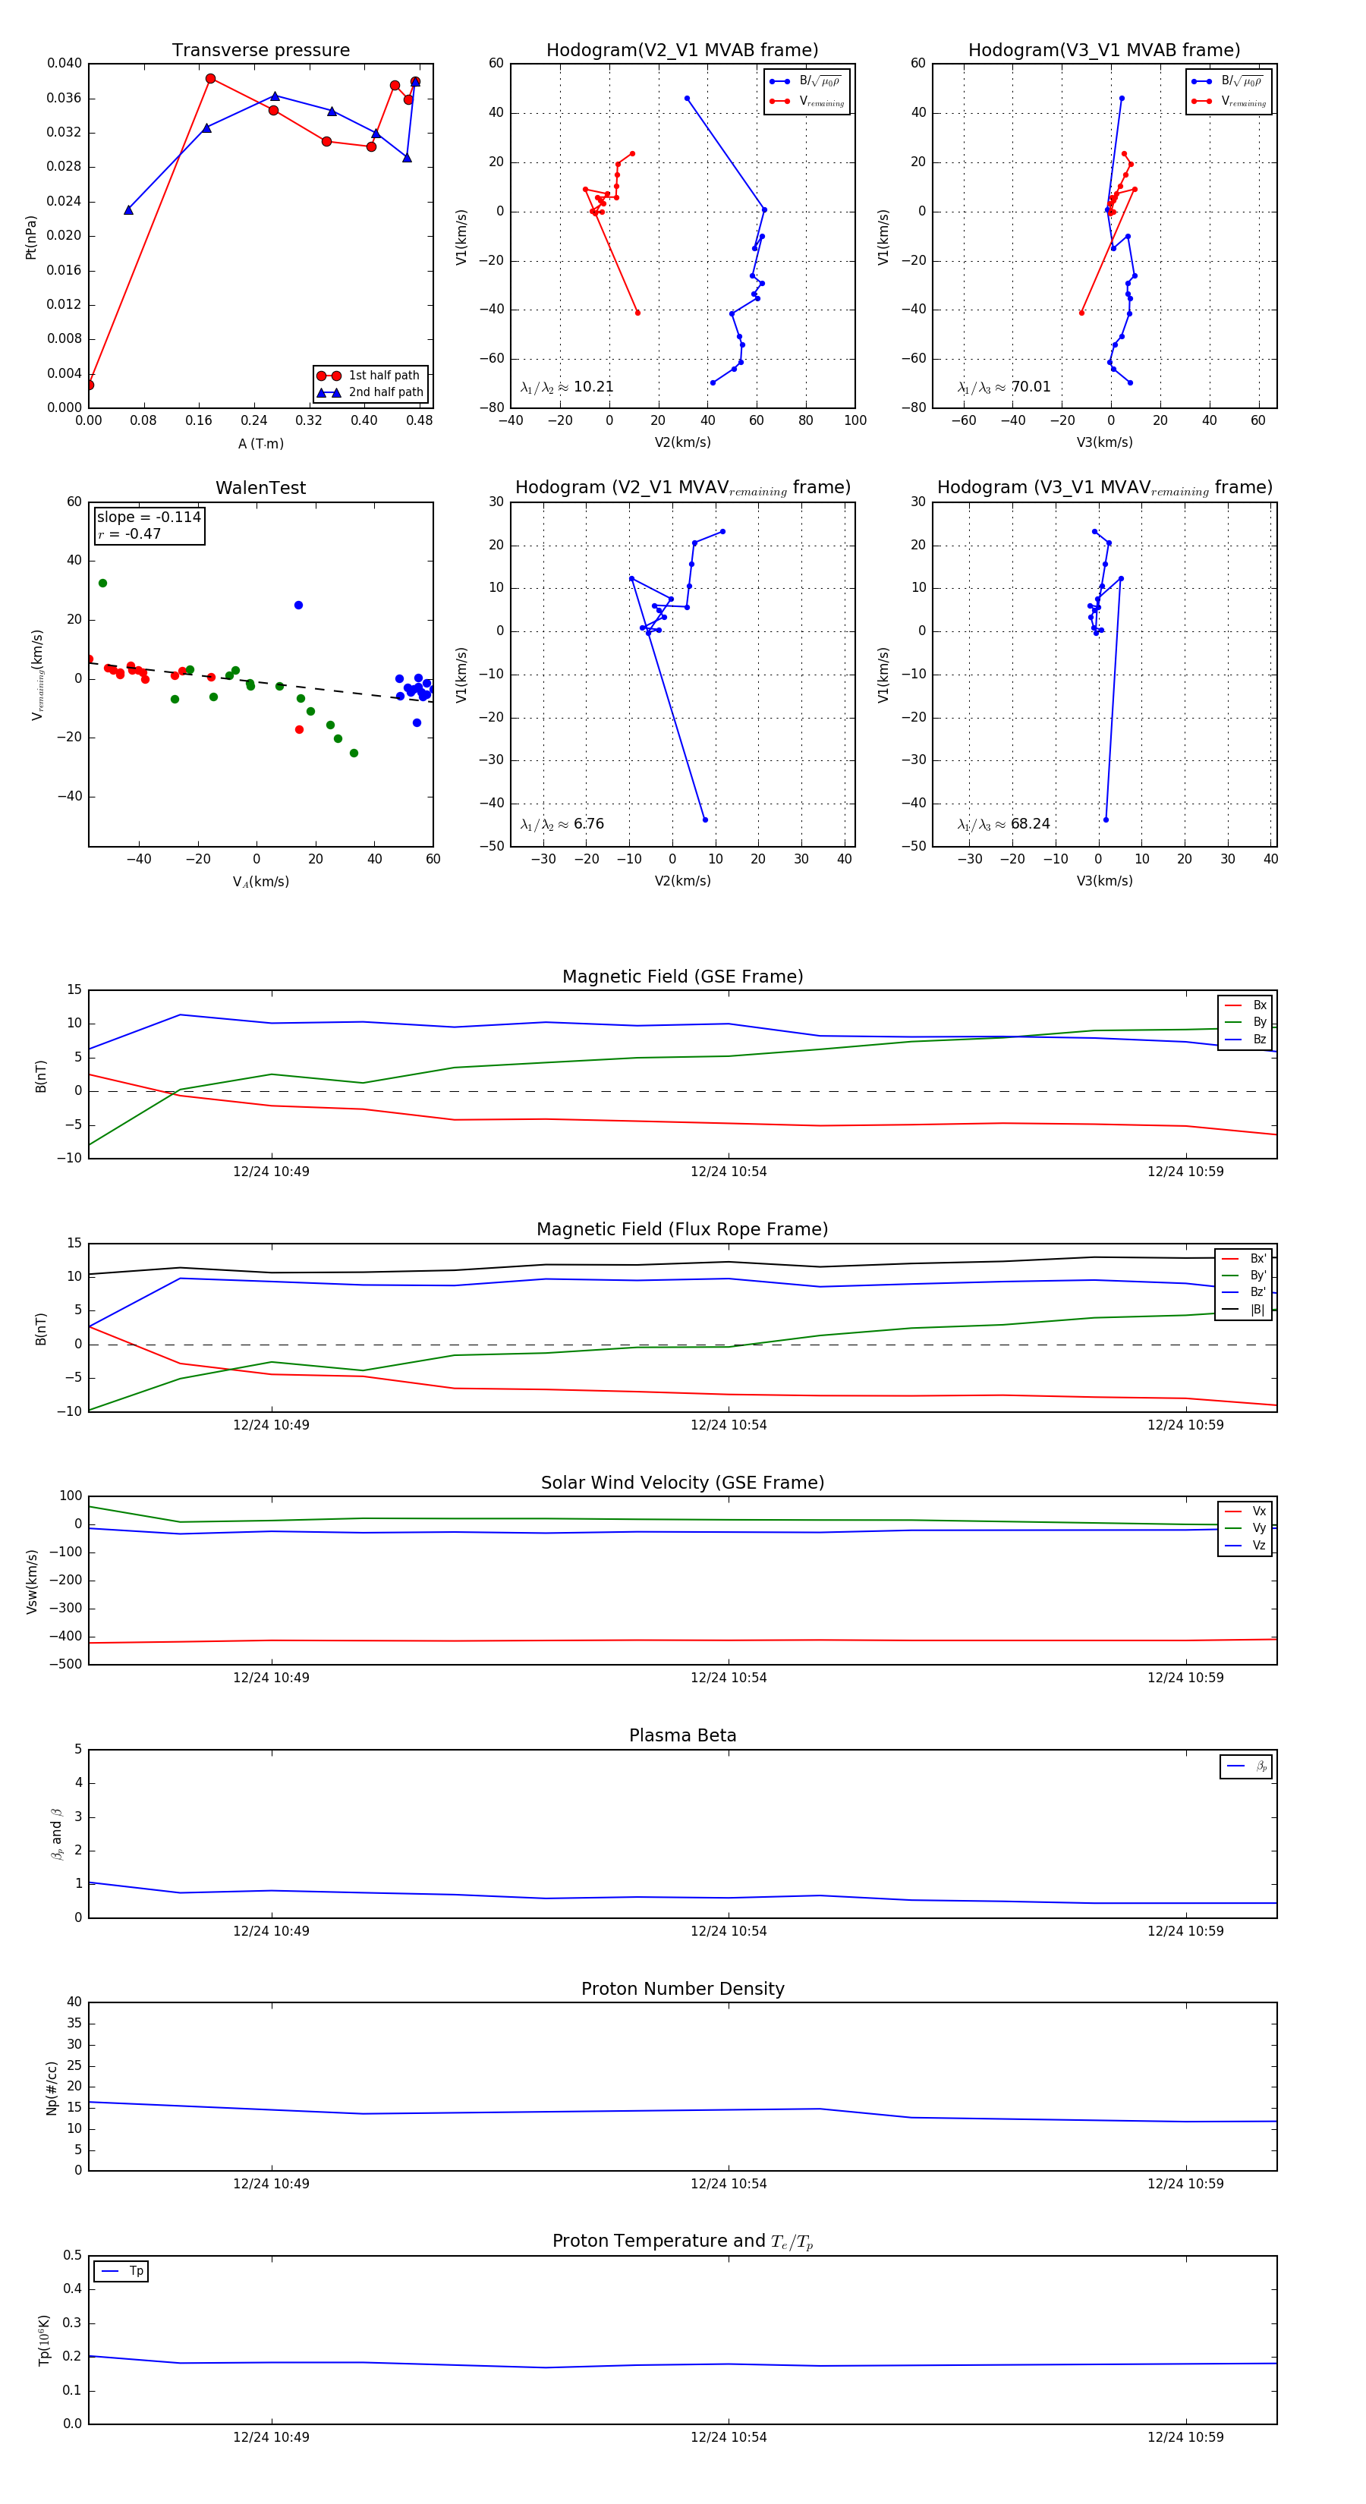Click the '|B|' legend entry in Flux Rope panel
The height and width of the screenshot is (2504, 1366).
pyautogui.click(x=1245, y=1310)
